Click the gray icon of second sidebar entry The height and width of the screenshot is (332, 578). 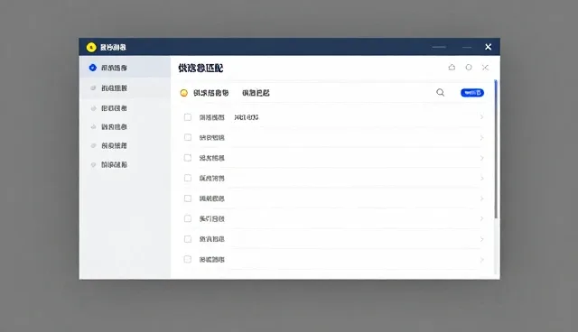coord(93,88)
